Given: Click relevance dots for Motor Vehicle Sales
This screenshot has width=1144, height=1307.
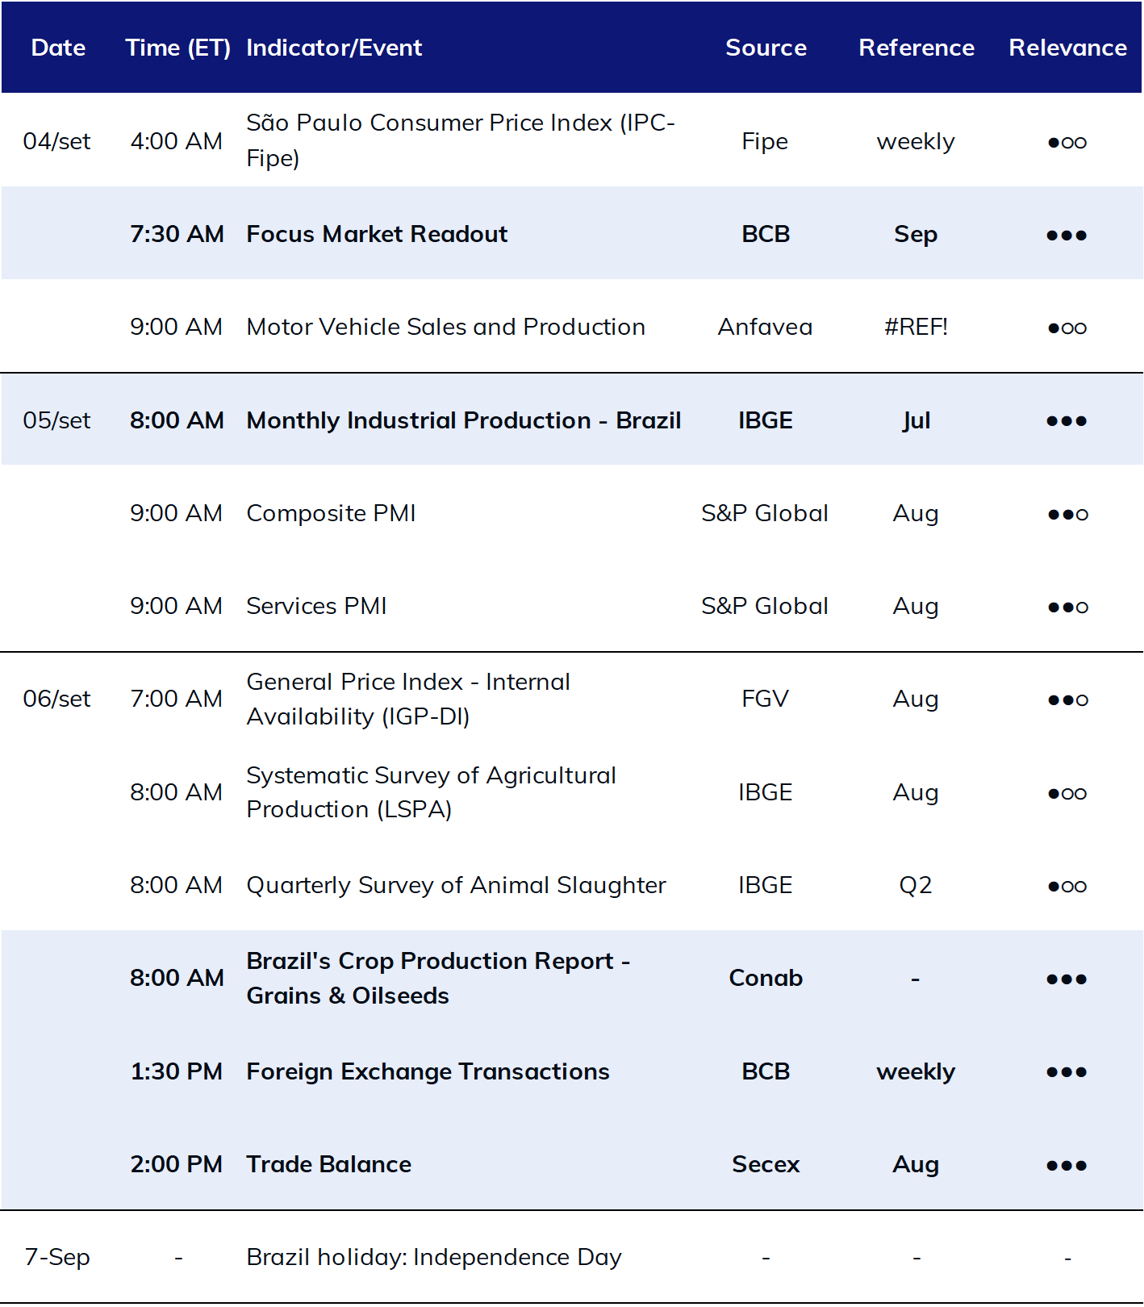Looking at the screenshot, I should click(x=1067, y=328).
